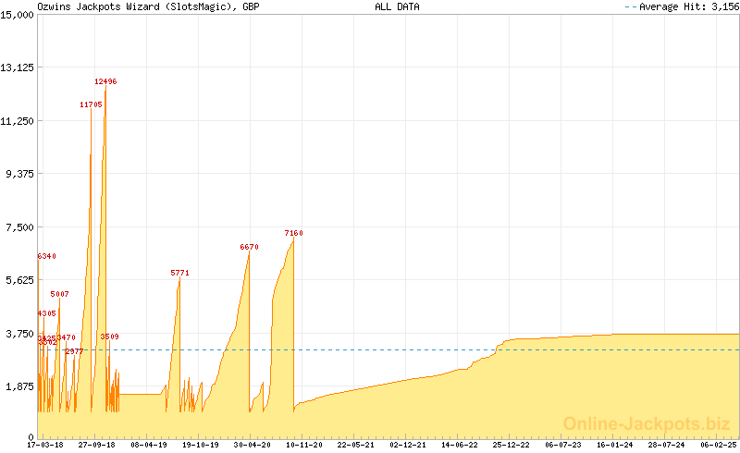
Task: Select the 30-04-20 date tick
Action: pos(253,445)
